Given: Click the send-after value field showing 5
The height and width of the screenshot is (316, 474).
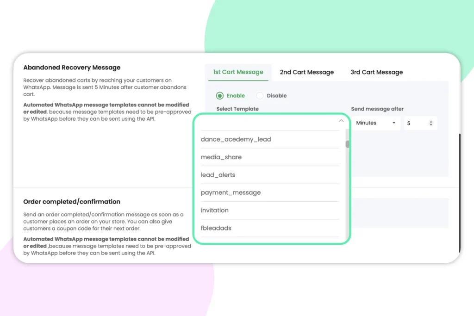Looking at the screenshot, I should 420,123.
